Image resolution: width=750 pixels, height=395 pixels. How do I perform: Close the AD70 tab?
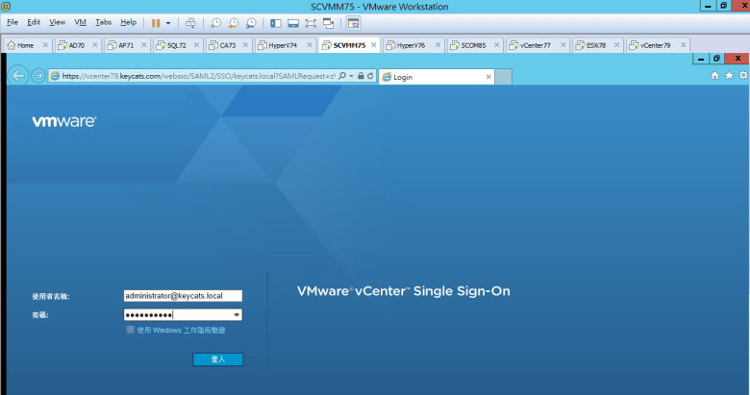(x=95, y=45)
